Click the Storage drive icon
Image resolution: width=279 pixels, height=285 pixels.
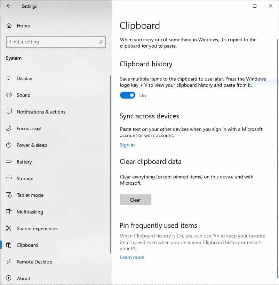point(9,178)
